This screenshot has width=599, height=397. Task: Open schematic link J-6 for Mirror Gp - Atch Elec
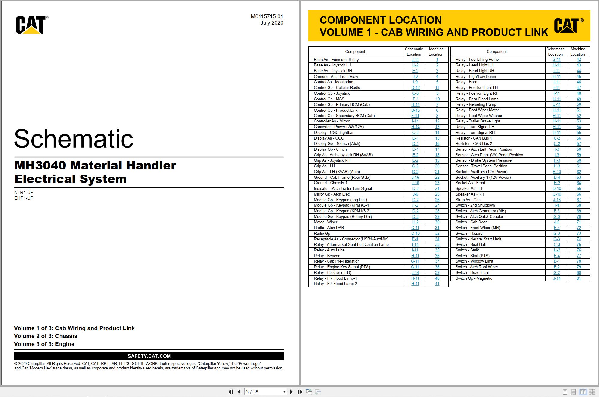point(415,194)
